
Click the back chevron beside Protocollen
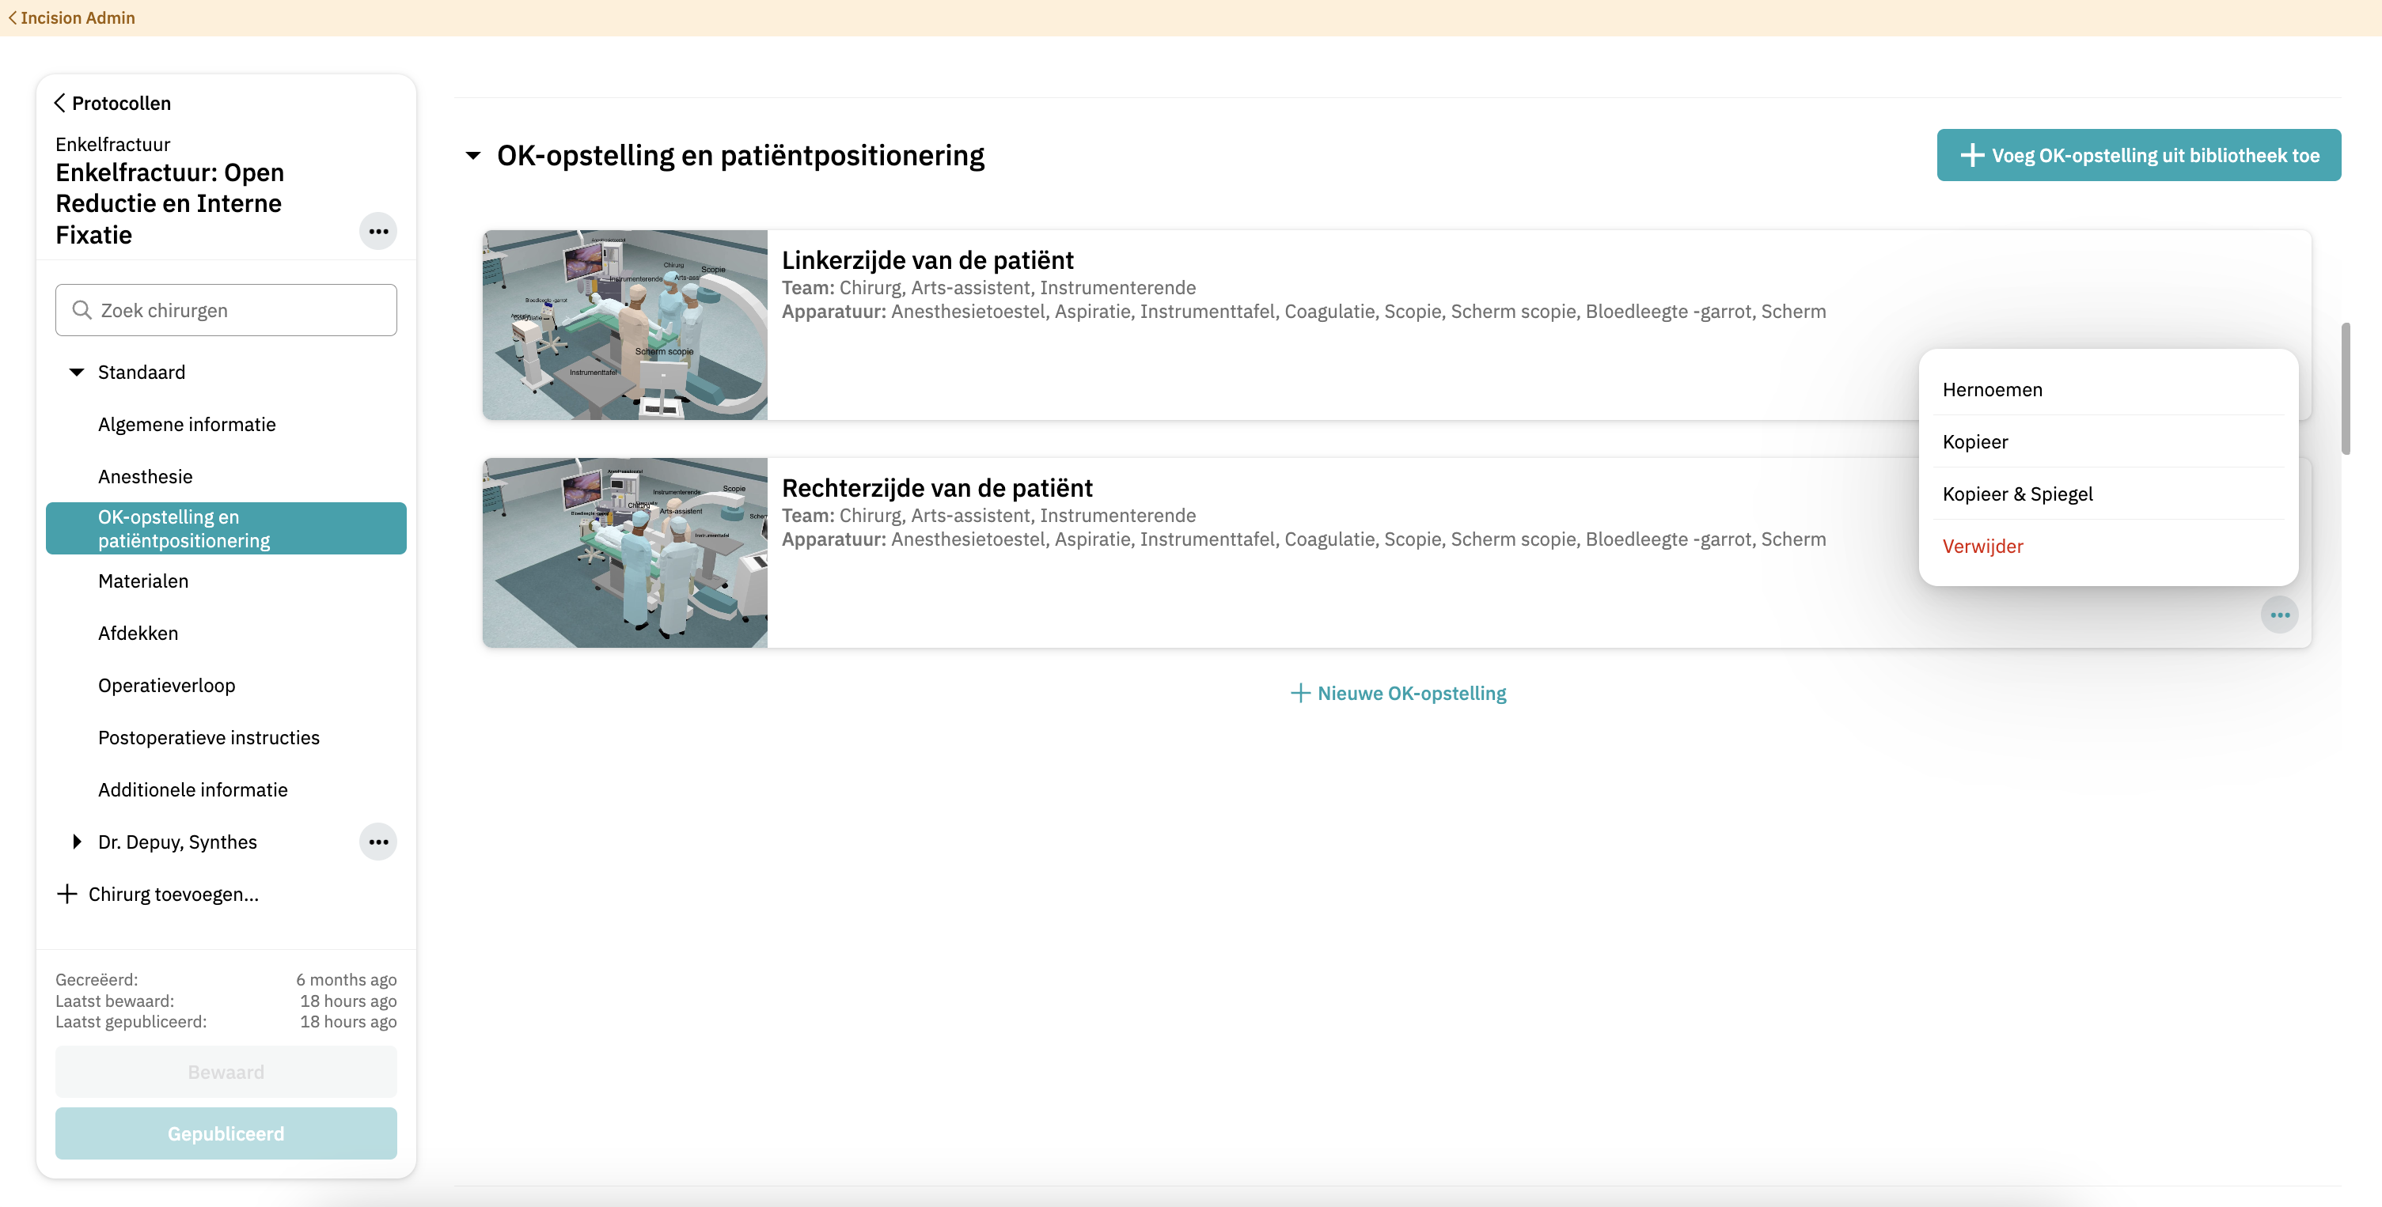point(60,103)
